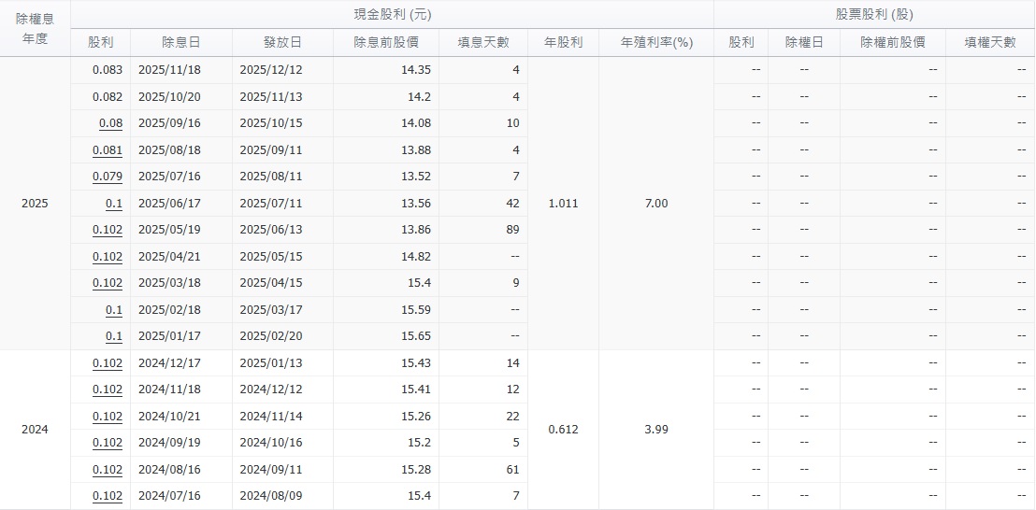Screen dimensions: 1036x510
Task: Select the 2025 year row cell
Action: click(x=35, y=204)
